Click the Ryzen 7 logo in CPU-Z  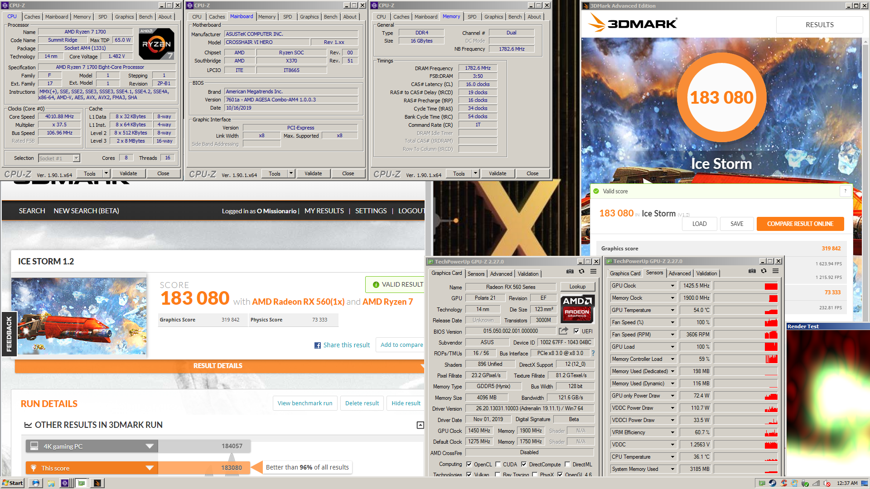click(x=156, y=44)
